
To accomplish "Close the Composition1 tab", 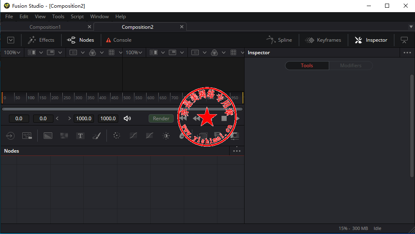I will click(89, 27).
